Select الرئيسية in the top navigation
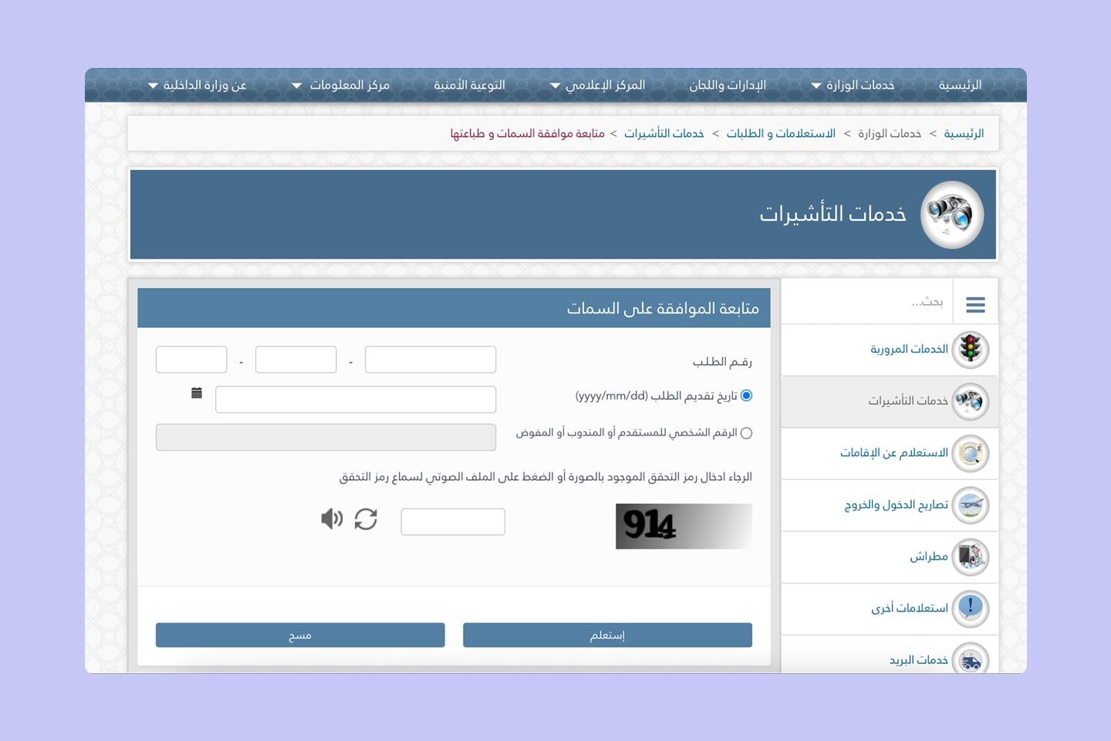Image resolution: width=1111 pixels, height=741 pixels. point(959,85)
